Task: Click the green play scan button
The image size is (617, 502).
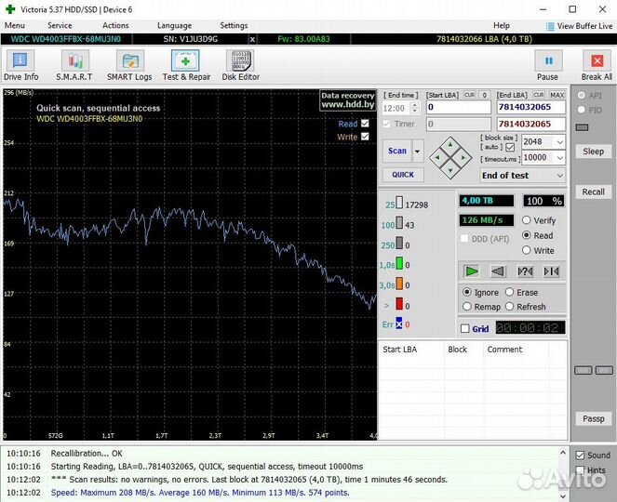Action: (472, 271)
